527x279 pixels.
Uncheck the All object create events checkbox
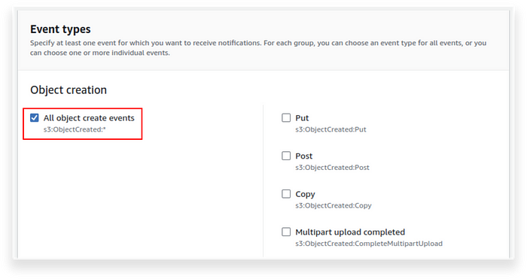point(35,118)
